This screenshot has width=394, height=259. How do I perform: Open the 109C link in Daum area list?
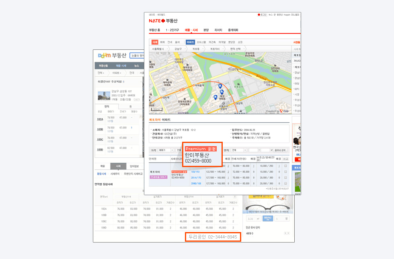(x=100, y=139)
